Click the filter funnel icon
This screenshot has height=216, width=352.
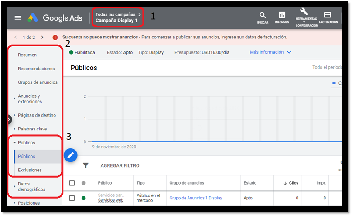point(85,165)
